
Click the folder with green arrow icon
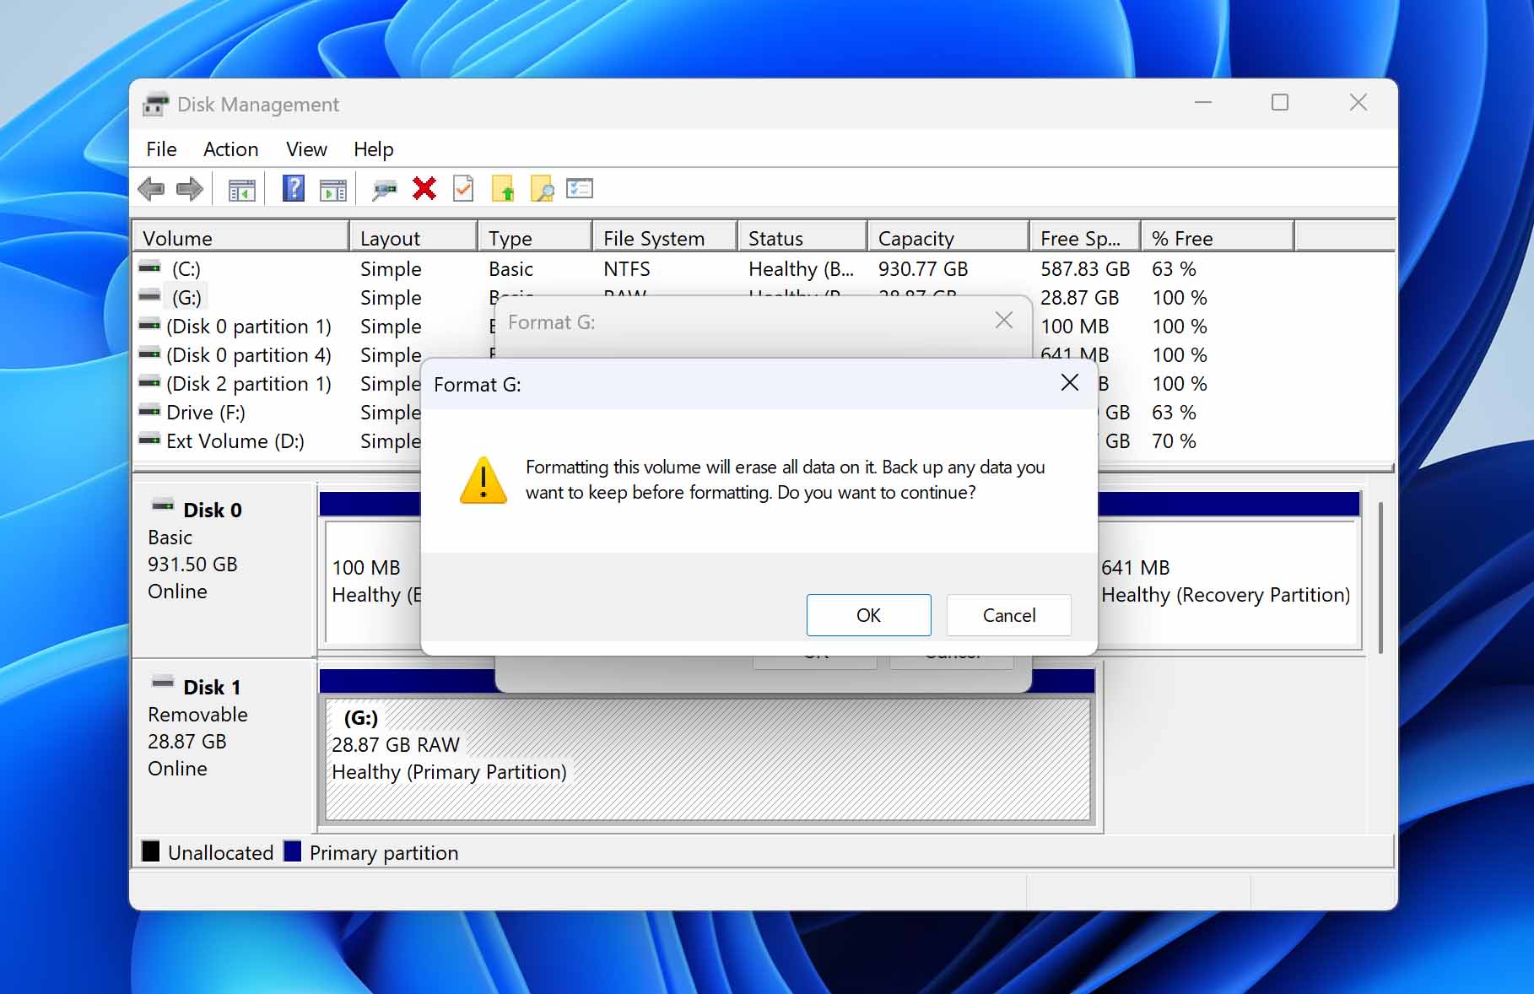pyautogui.click(x=503, y=188)
